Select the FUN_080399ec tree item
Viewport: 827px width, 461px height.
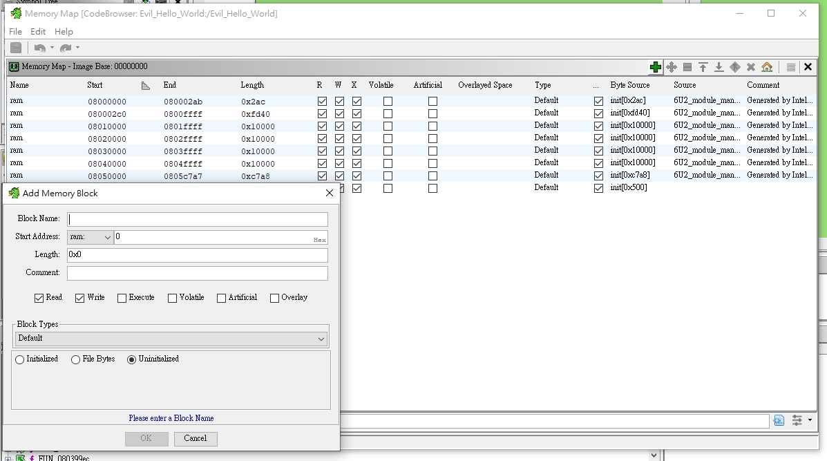(x=64, y=458)
